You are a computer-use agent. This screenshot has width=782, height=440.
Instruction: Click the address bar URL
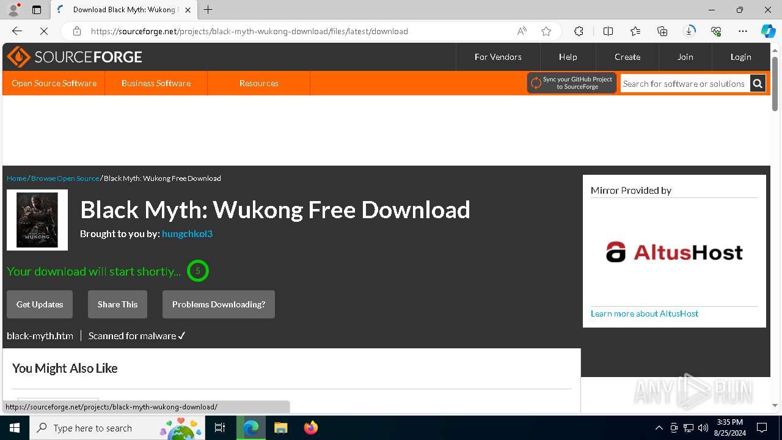pyautogui.click(x=249, y=31)
